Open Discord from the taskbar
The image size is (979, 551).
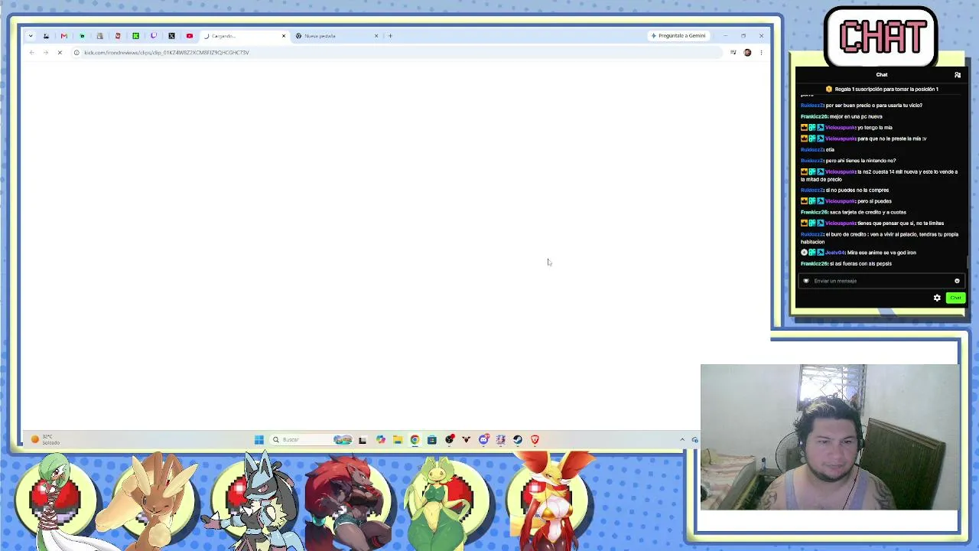(x=483, y=440)
